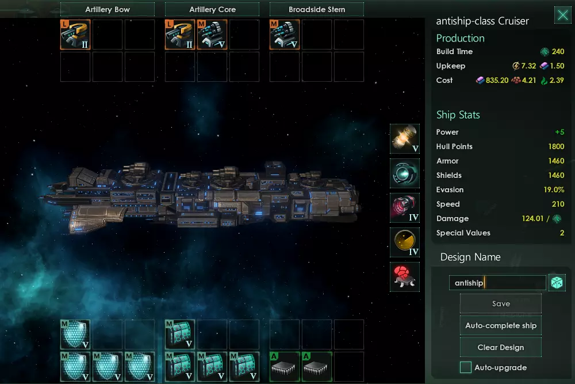575x384 pixels.
Task: Close the ship designer panel
Action: pos(563,15)
